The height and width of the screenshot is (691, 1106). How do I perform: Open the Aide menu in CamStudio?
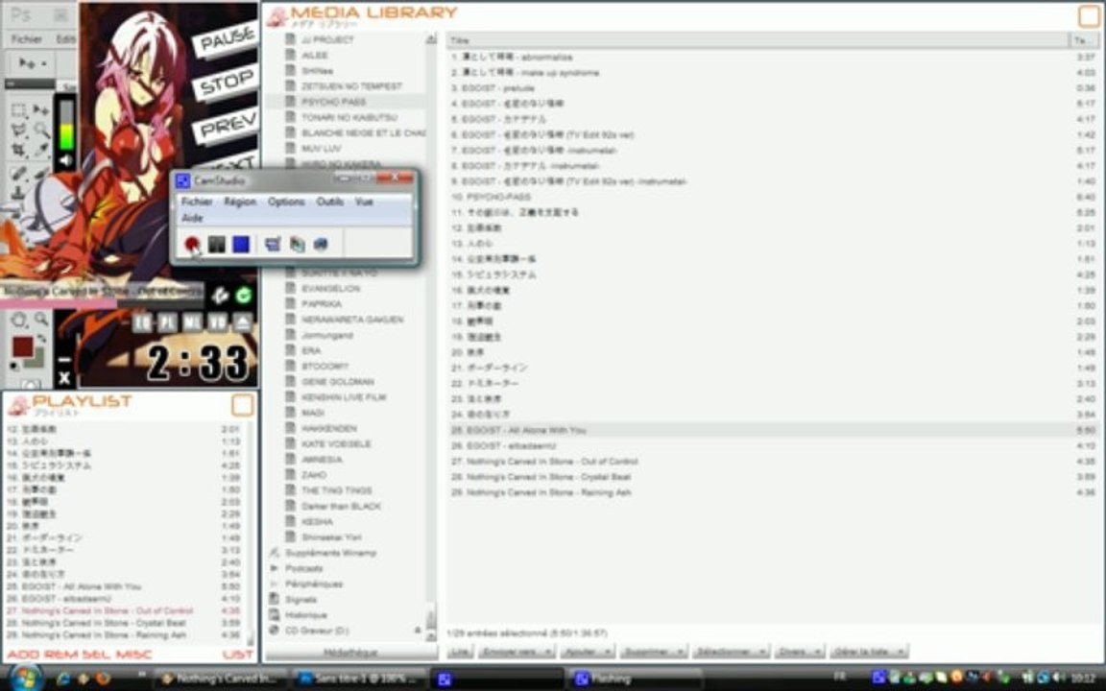point(192,218)
